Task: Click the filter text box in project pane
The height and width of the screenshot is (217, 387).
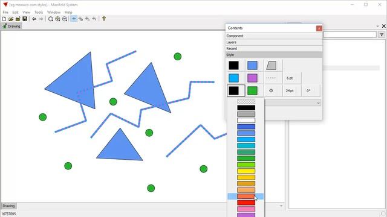Action: tap(350, 35)
